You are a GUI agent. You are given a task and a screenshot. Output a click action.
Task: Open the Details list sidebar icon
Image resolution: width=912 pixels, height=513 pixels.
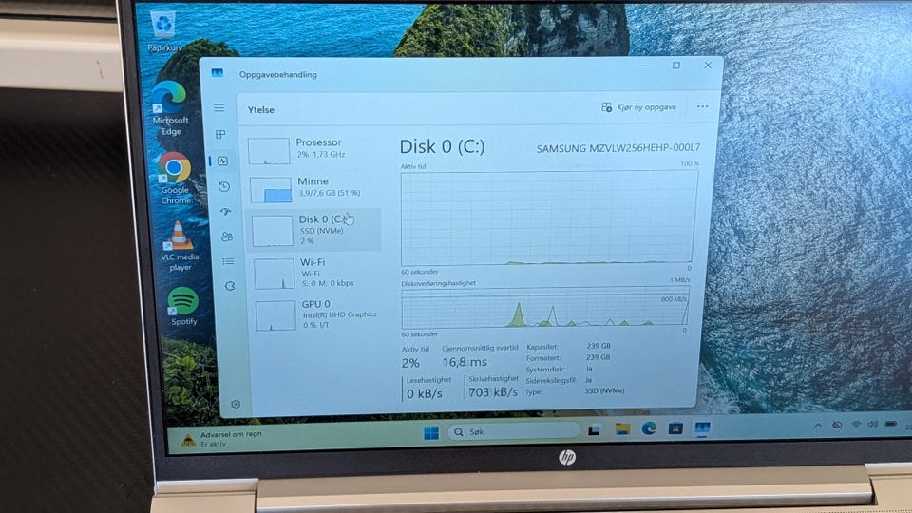pyautogui.click(x=228, y=262)
